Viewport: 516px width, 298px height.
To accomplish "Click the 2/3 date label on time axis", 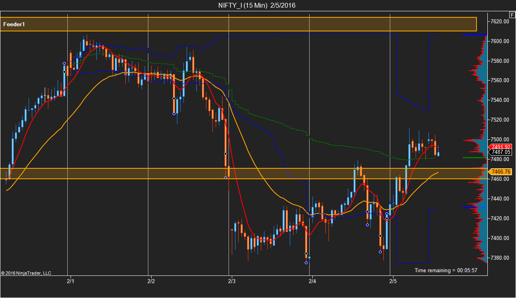I will (232, 281).
